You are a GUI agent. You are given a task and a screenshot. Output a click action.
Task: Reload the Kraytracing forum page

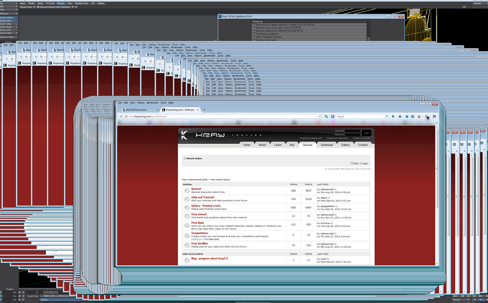[320, 117]
